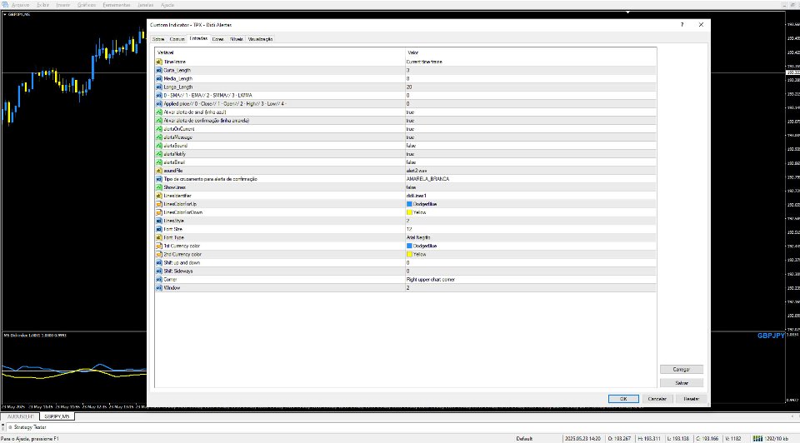Select the Right upper chart corner value
This screenshot has width=800, height=443.
pyautogui.click(x=431, y=279)
